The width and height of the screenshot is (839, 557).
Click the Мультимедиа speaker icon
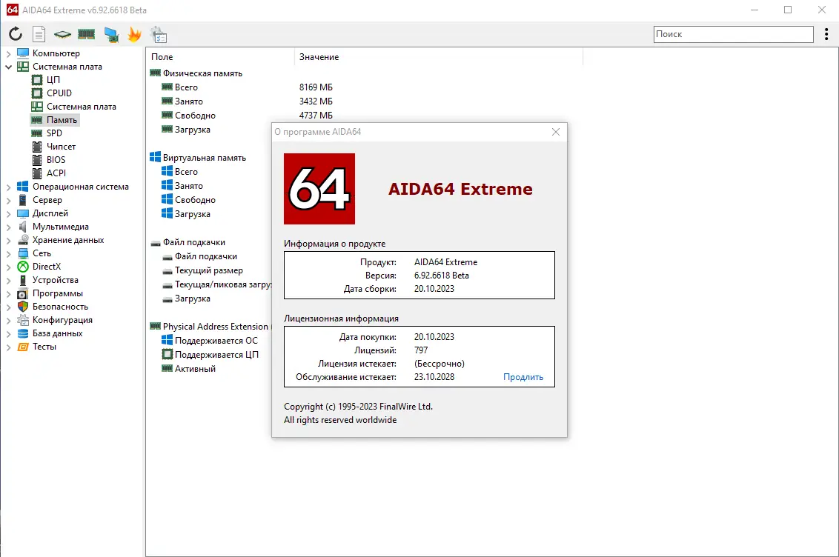(x=23, y=227)
